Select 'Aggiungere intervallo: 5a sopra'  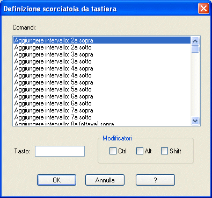pos(102,82)
